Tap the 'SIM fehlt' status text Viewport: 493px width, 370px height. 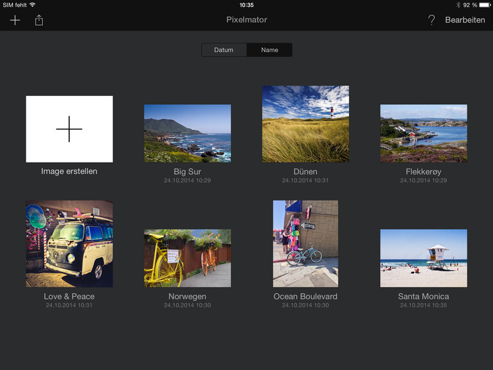pos(15,5)
